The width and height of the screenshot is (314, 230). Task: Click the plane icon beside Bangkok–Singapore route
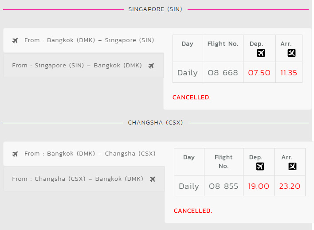[15, 40]
